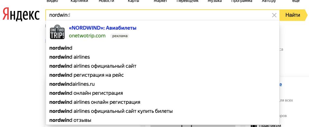Image resolution: width=309 pixels, height=127 pixels.
Task: Choose the 'nordwind отзывы' suggestion
Action: (163, 120)
